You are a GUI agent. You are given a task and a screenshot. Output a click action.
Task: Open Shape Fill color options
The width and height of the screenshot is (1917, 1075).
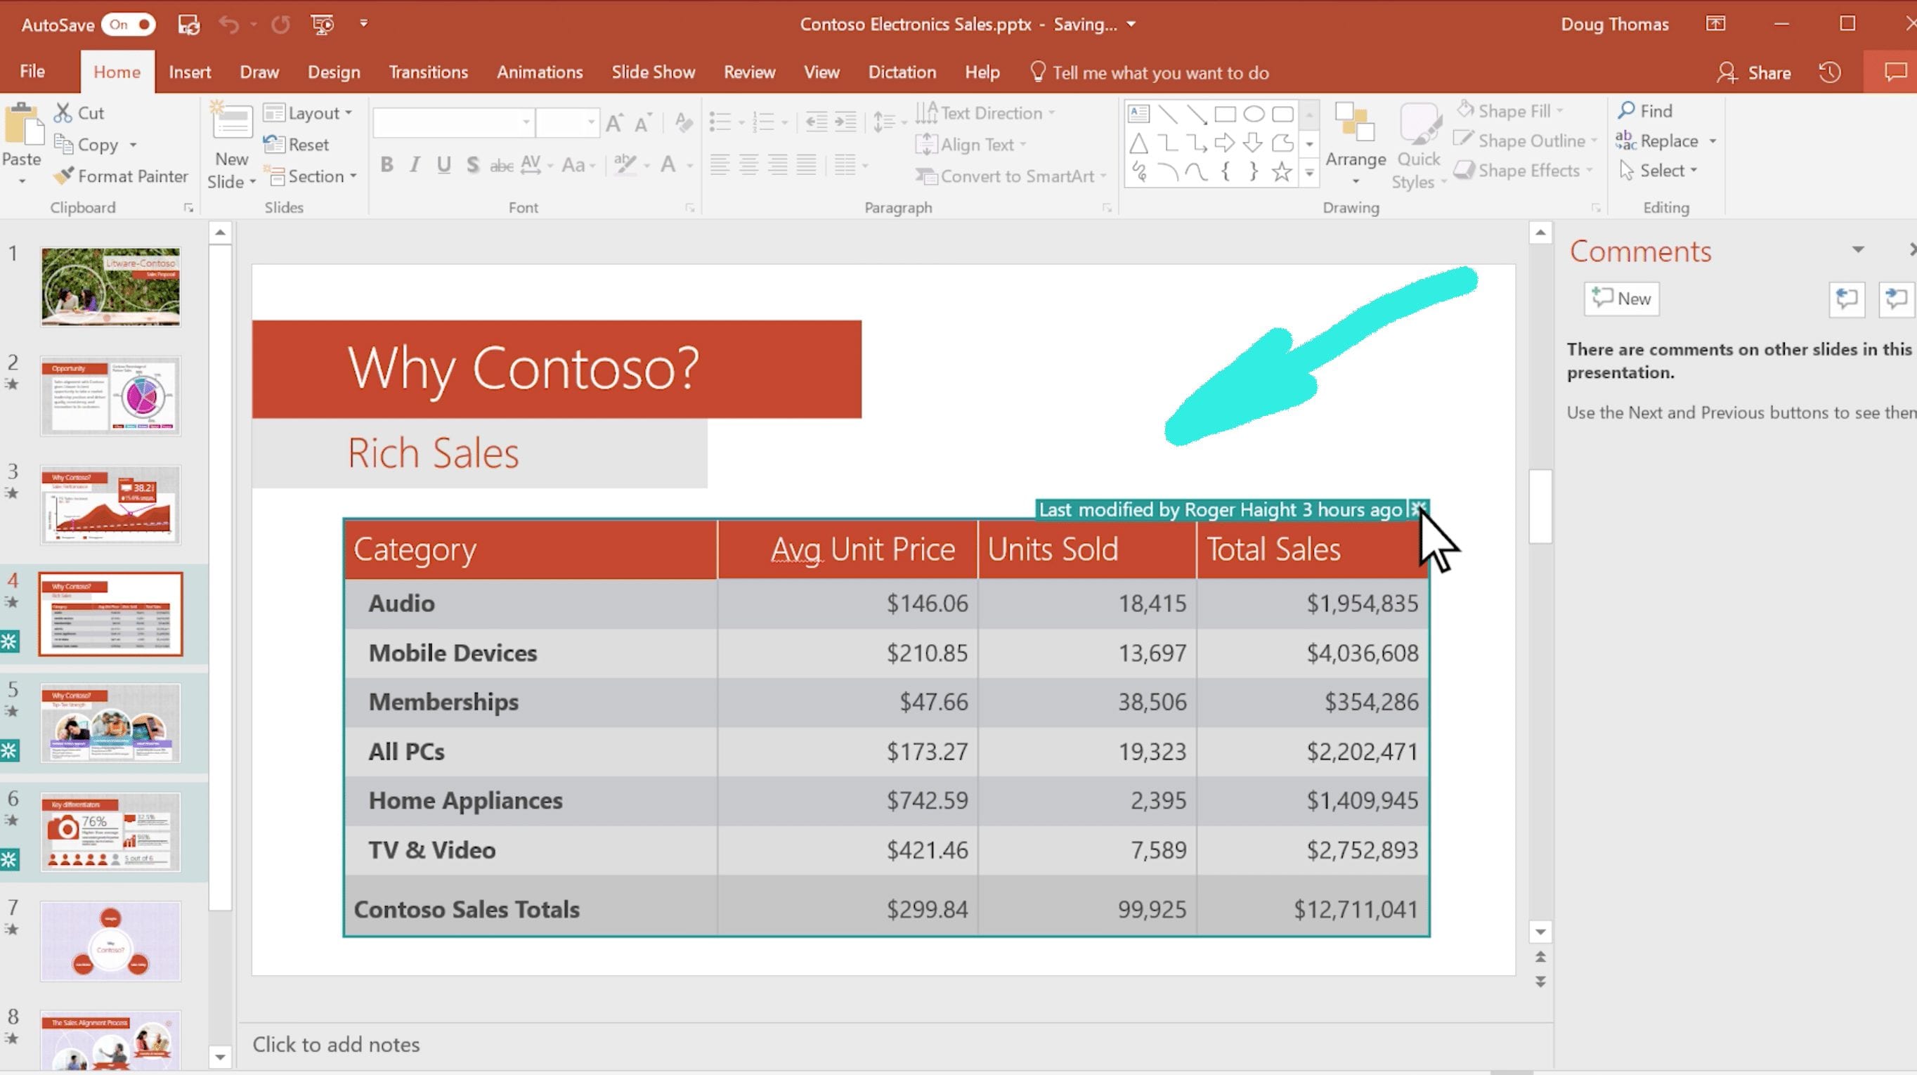coord(1510,112)
